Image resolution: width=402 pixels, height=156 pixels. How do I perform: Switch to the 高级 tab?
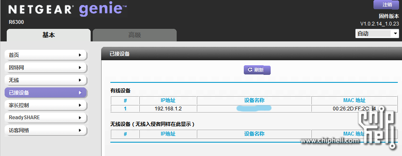pyautogui.click(x=135, y=35)
